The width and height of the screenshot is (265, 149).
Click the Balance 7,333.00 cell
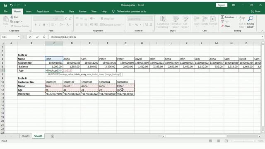point(157,67)
